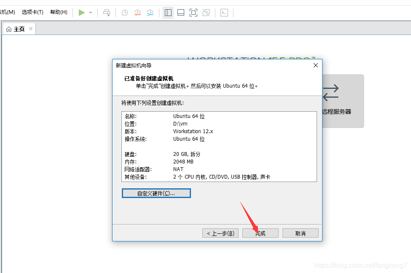Click the green power-on play icon
Image resolution: width=411 pixels, height=273 pixels.
coord(82,13)
